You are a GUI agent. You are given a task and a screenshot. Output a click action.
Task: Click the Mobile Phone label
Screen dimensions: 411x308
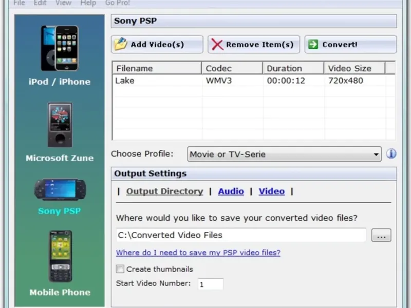tap(60, 292)
